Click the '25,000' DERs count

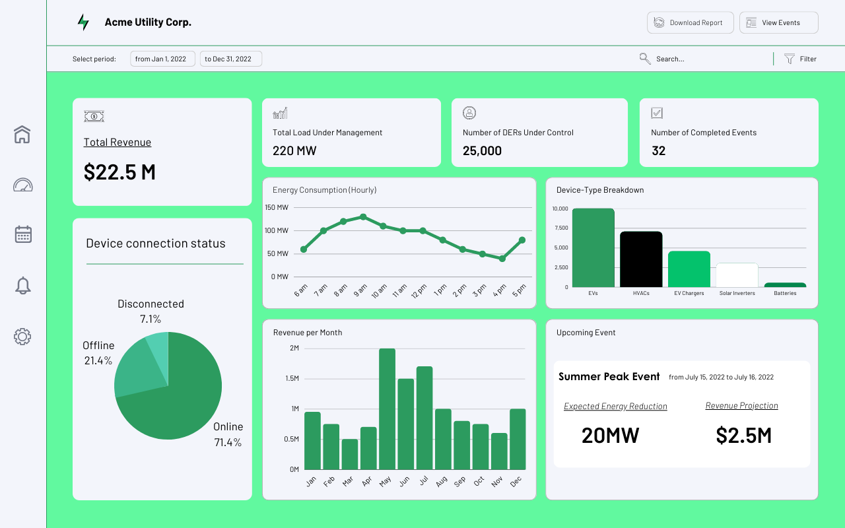(x=482, y=150)
